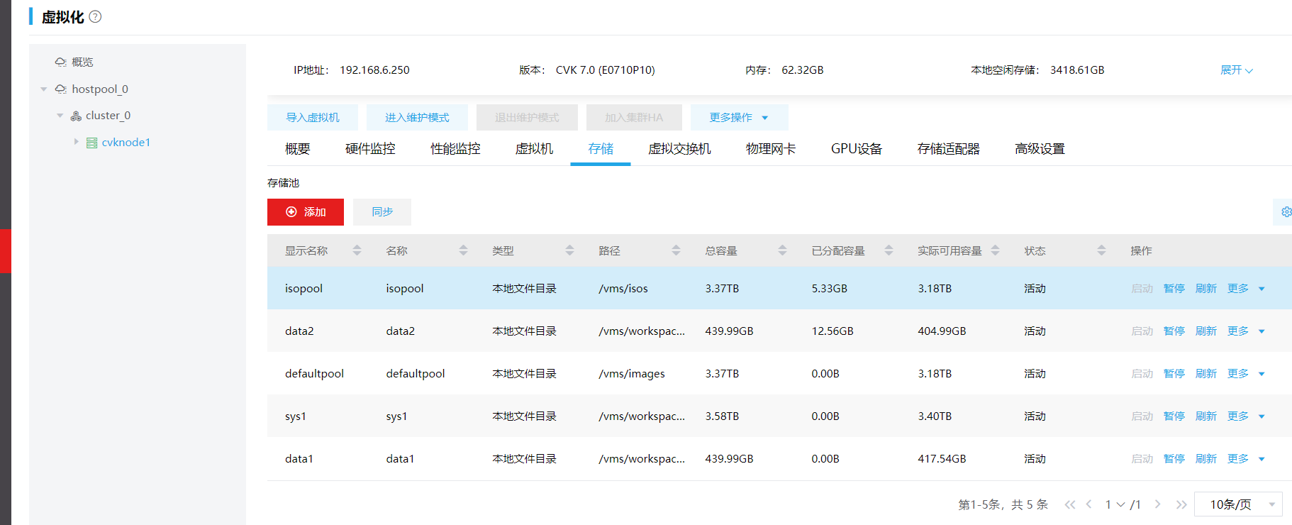Click the 概览 overview cloud icon
Image resolution: width=1292 pixels, height=525 pixels.
pos(61,62)
